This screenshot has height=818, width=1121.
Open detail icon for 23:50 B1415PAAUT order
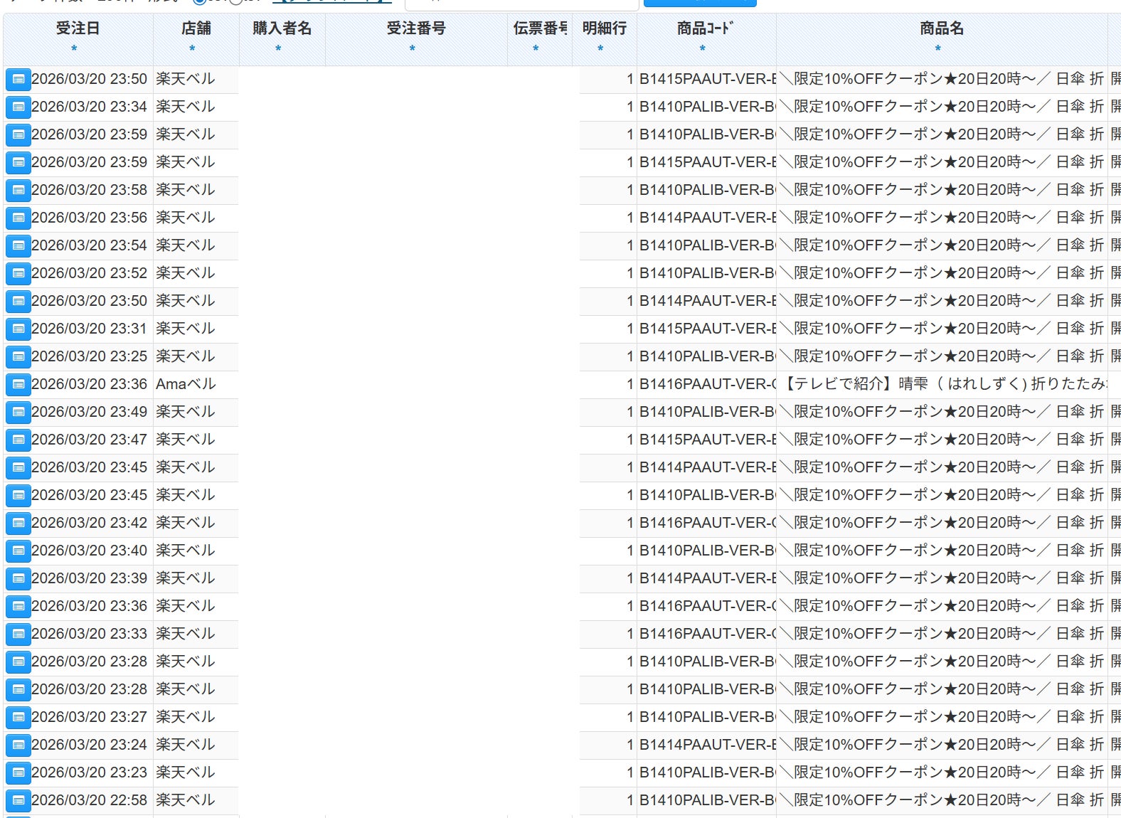18,79
